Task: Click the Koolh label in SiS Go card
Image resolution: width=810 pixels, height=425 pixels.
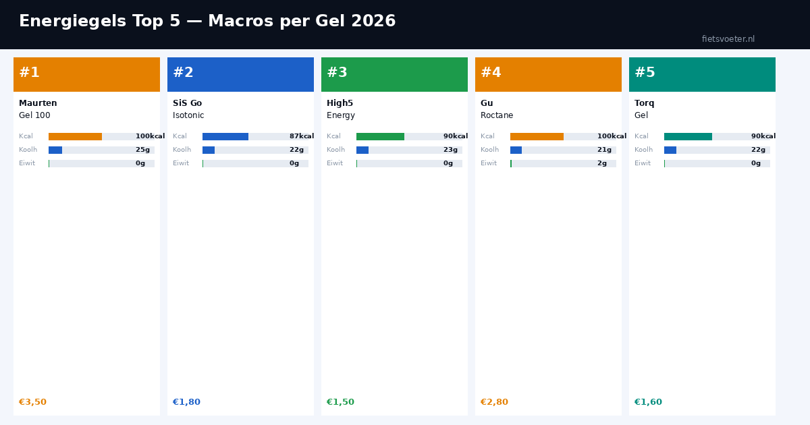Action: pyautogui.click(x=182, y=150)
